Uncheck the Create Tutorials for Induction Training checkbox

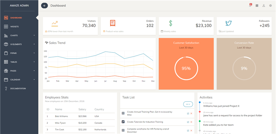(x=123, y=122)
